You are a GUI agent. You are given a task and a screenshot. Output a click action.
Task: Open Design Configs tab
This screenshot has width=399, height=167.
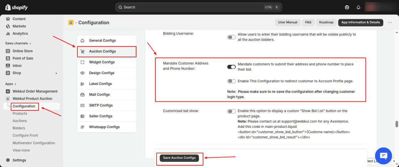pos(107,73)
